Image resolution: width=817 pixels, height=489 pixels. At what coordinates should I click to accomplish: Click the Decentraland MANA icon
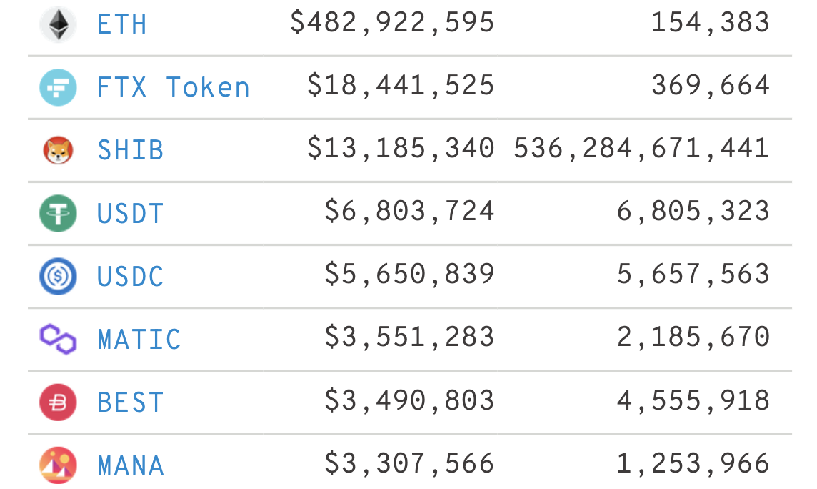click(x=58, y=465)
